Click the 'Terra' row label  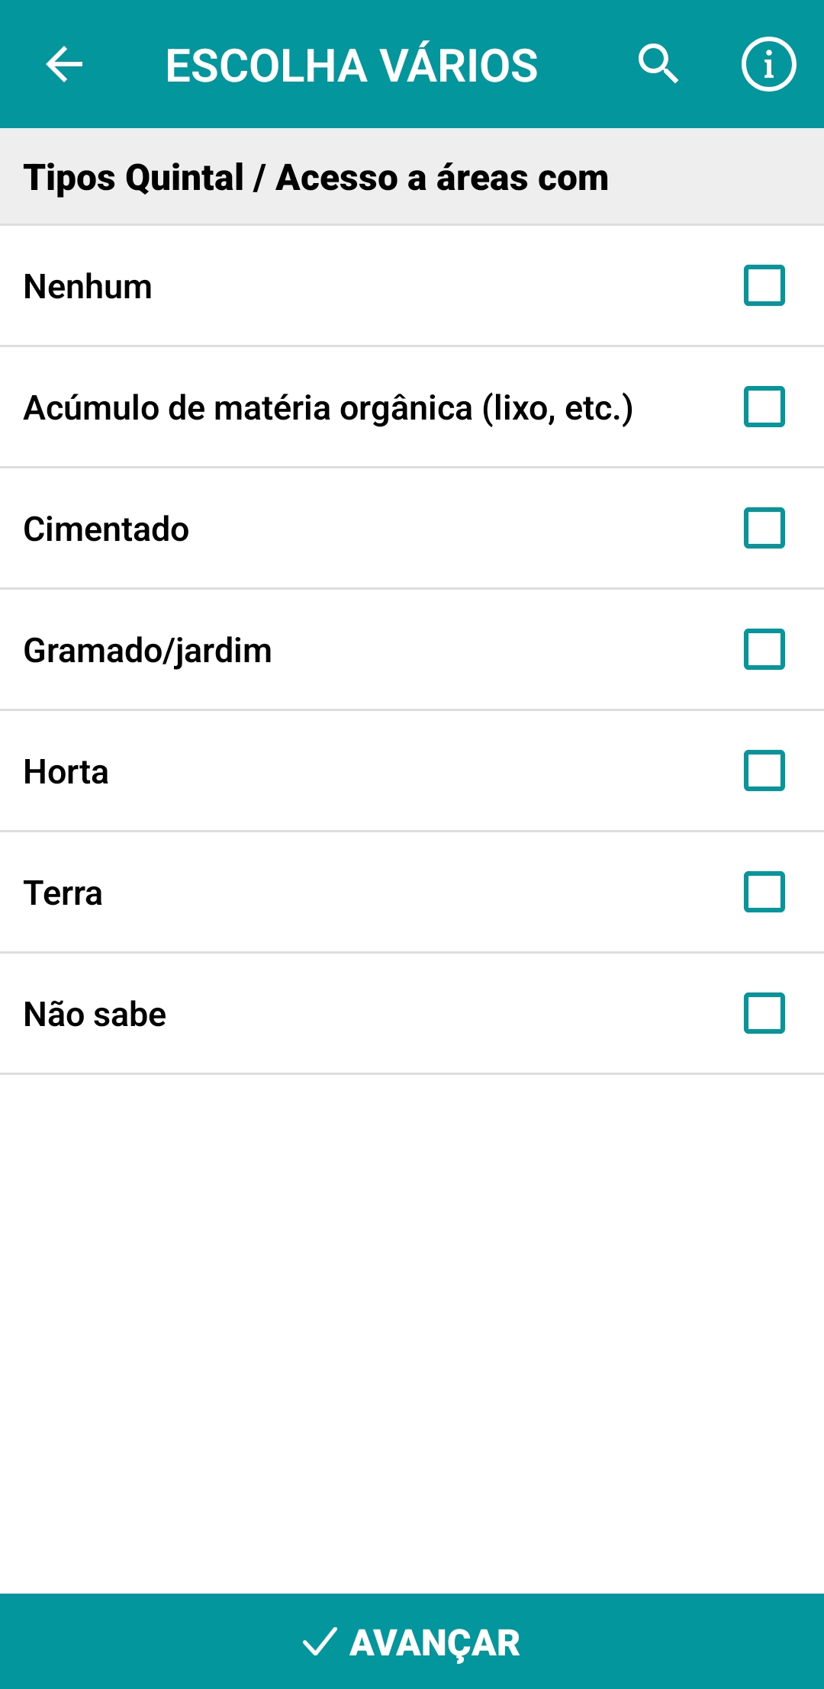click(63, 893)
